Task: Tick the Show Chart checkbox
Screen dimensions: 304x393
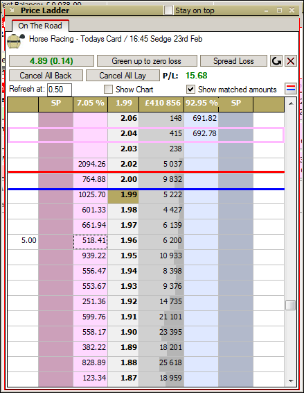Action: coord(108,90)
